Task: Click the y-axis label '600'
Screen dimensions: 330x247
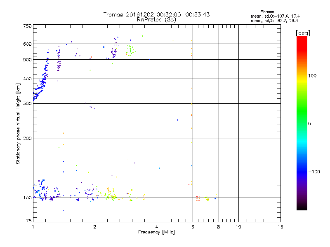Action: (x=27, y=44)
